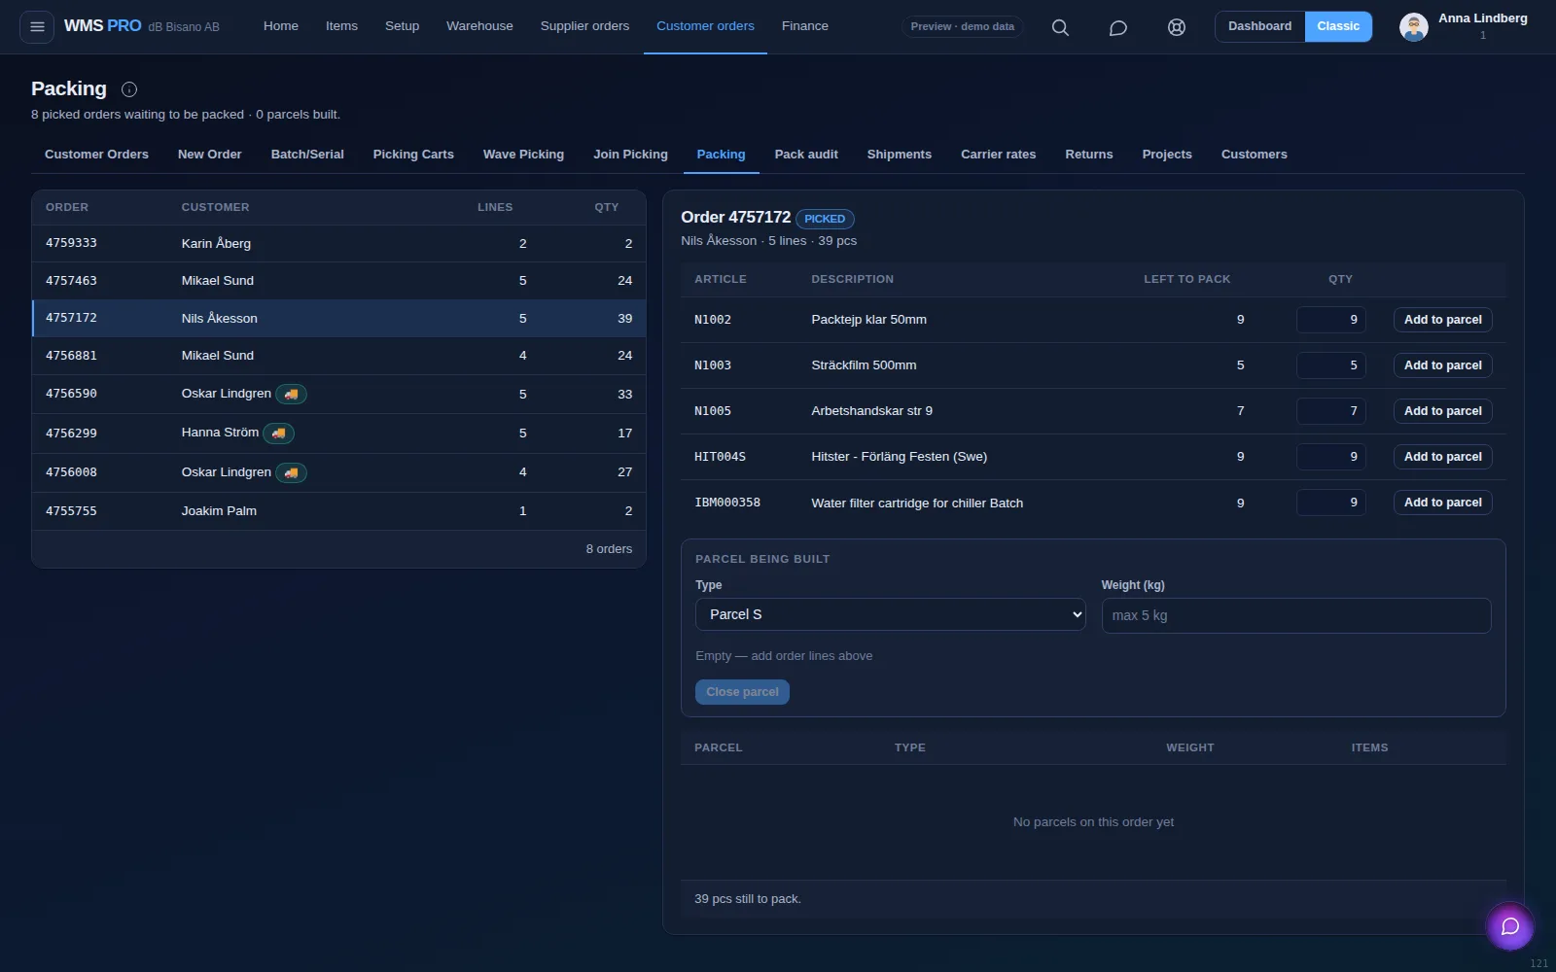Open the Carrier rates tab
The image size is (1556, 972).
coord(998,155)
